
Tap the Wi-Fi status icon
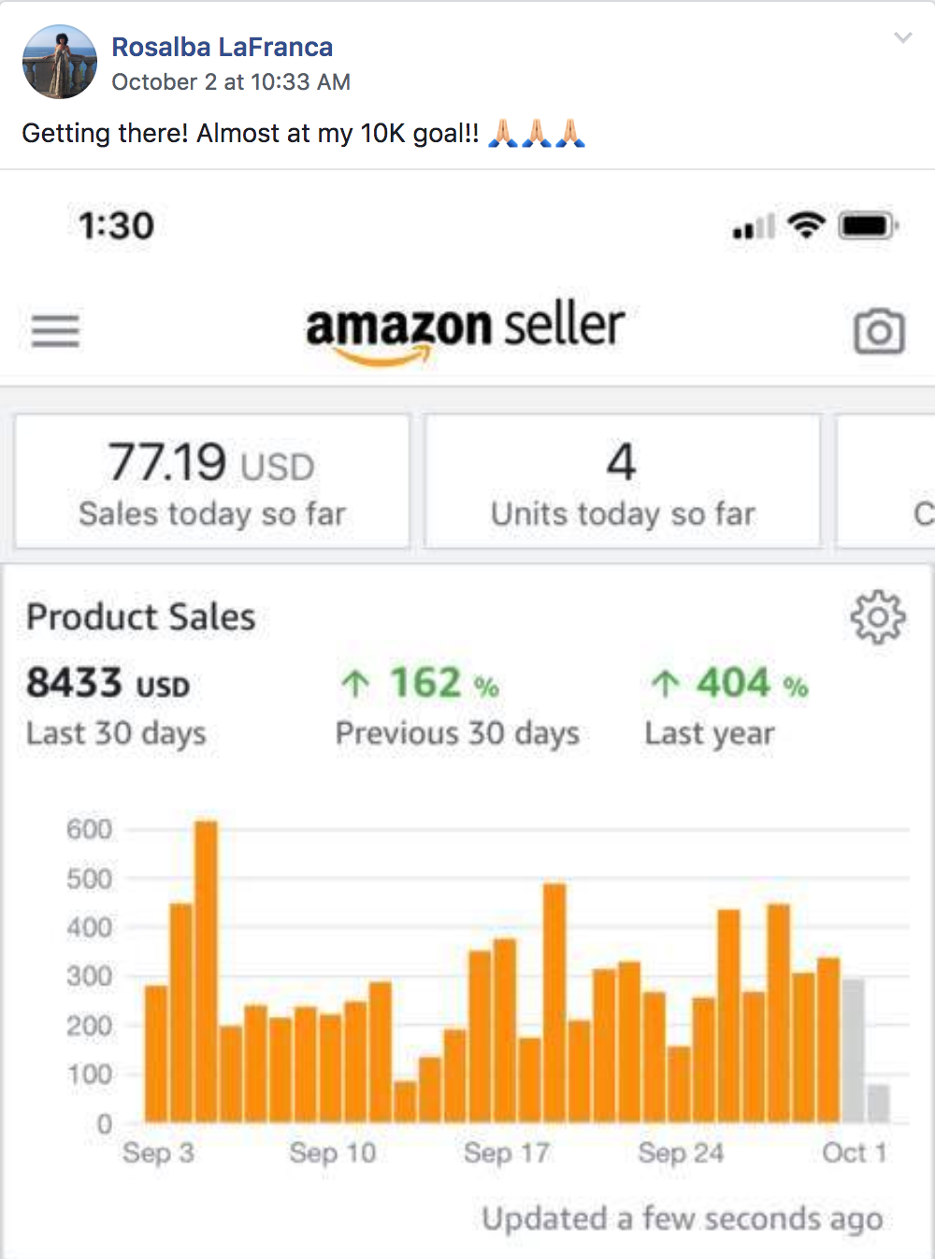(806, 224)
